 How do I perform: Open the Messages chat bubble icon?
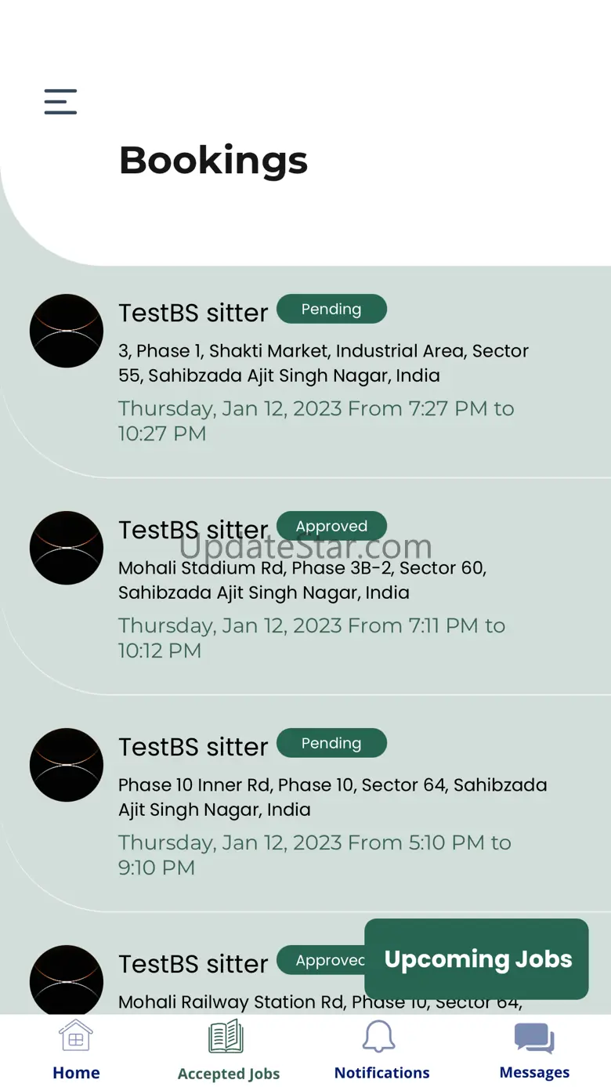point(534,1038)
